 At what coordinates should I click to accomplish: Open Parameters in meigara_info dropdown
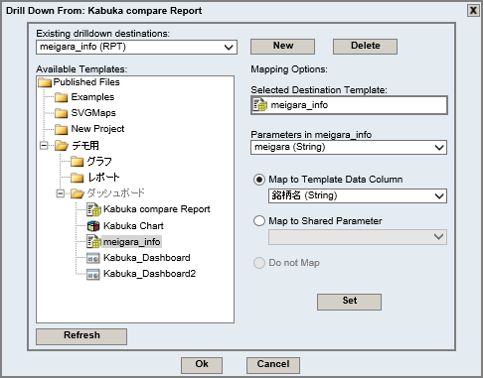click(x=349, y=147)
